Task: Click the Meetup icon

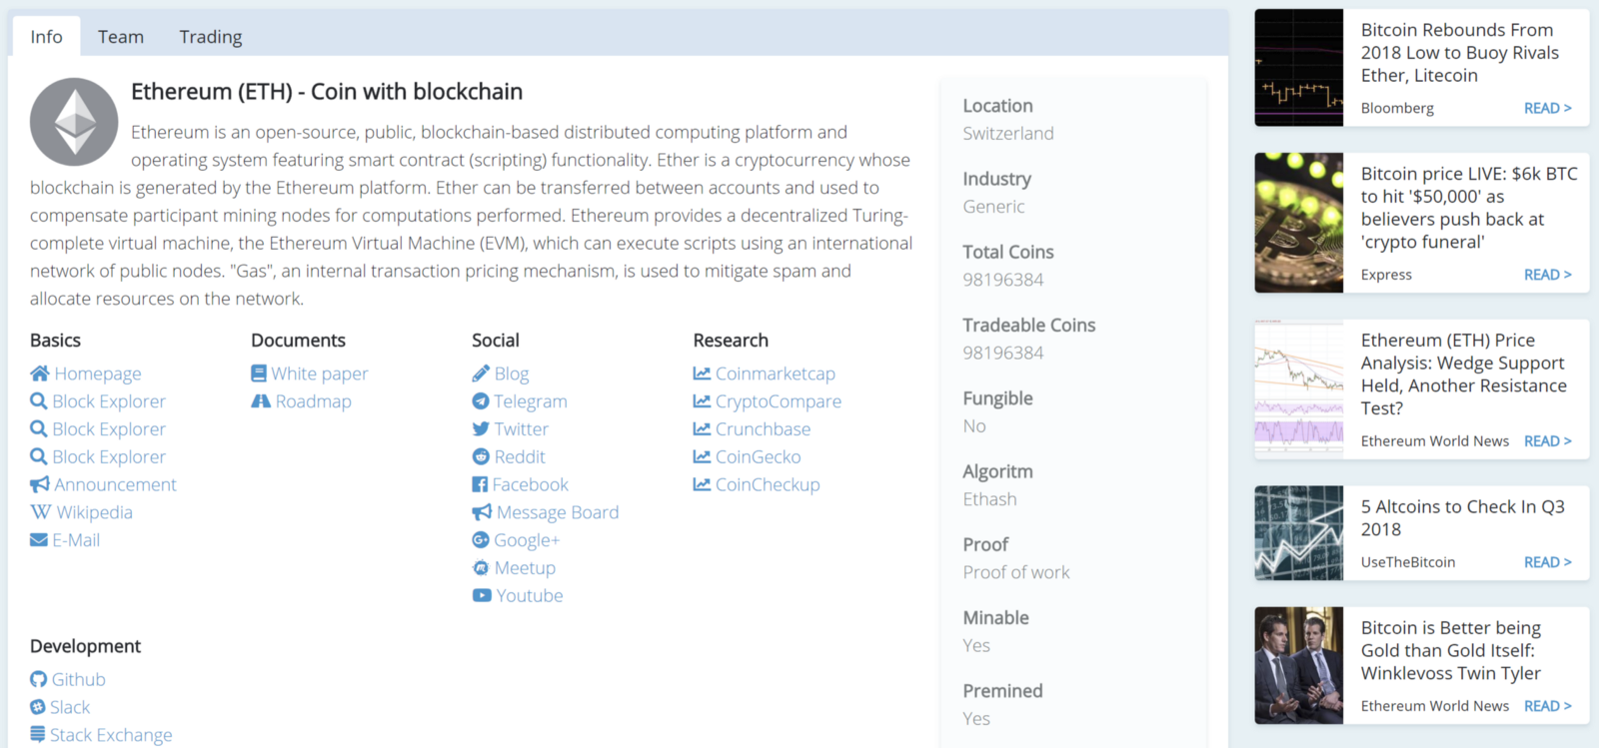Action: (x=481, y=567)
